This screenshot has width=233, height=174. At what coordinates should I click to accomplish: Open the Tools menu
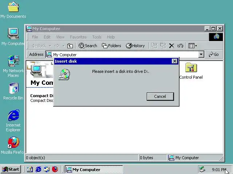(x=97, y=37)
